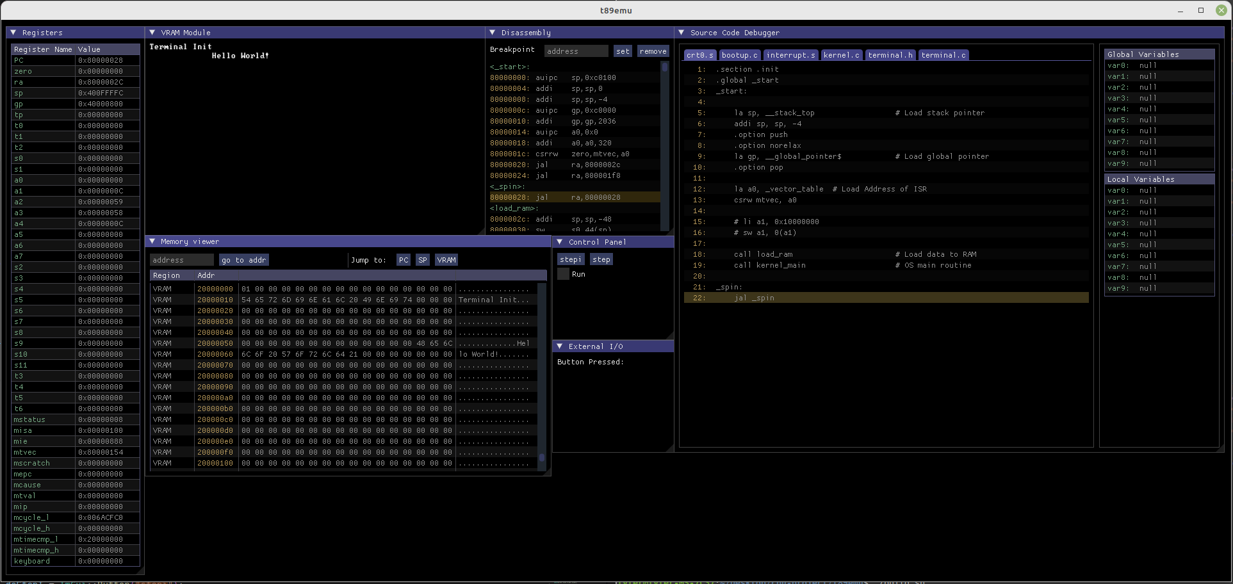Switch to the interrupt.s tab

(790, 55)
